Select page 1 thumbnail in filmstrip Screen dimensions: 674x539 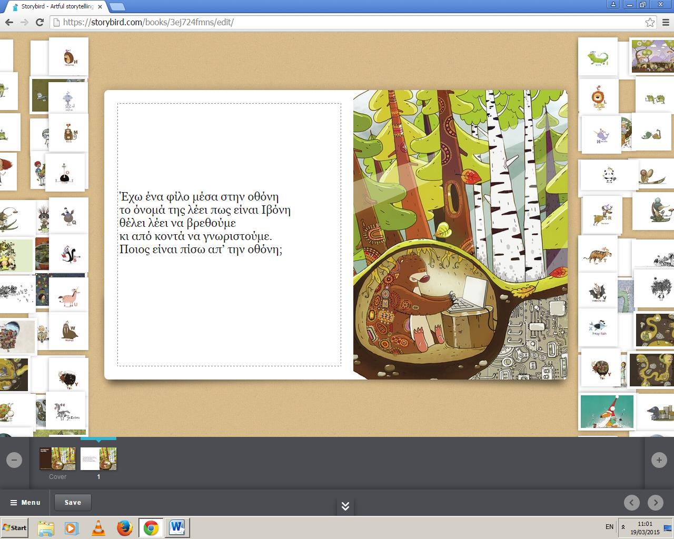click(98, 458)
